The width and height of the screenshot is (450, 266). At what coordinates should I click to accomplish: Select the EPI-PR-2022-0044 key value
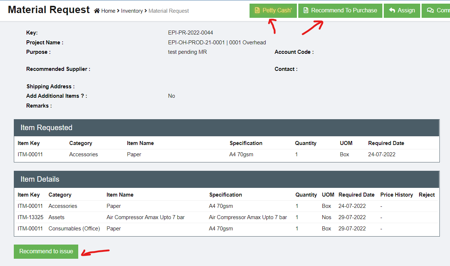coord(191,33)
